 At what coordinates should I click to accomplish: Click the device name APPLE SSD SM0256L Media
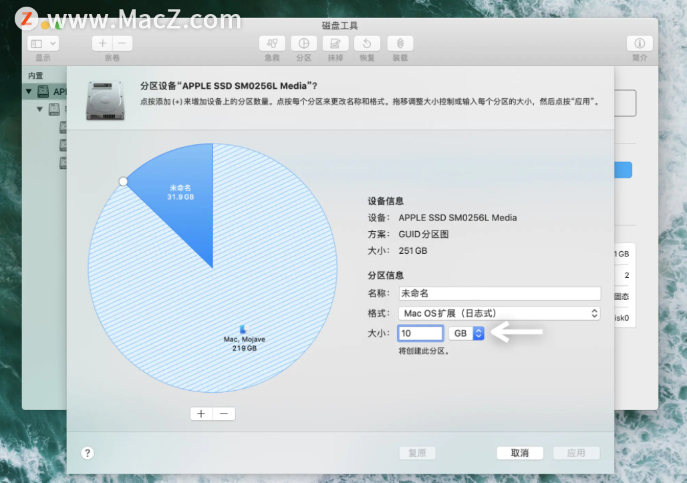pos(457,218)
